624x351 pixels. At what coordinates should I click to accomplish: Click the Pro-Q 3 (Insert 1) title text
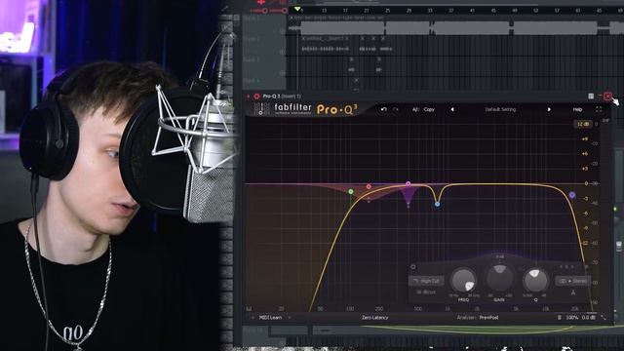(x=282, y=97)
